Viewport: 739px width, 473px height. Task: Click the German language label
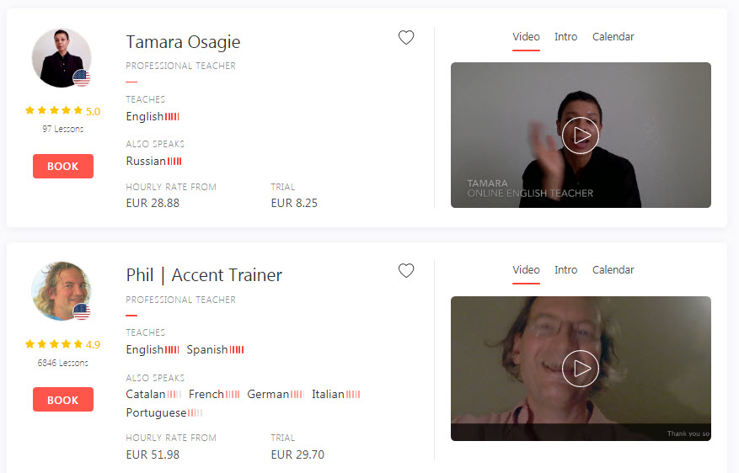pyautogui.click(x=268, y=395)
